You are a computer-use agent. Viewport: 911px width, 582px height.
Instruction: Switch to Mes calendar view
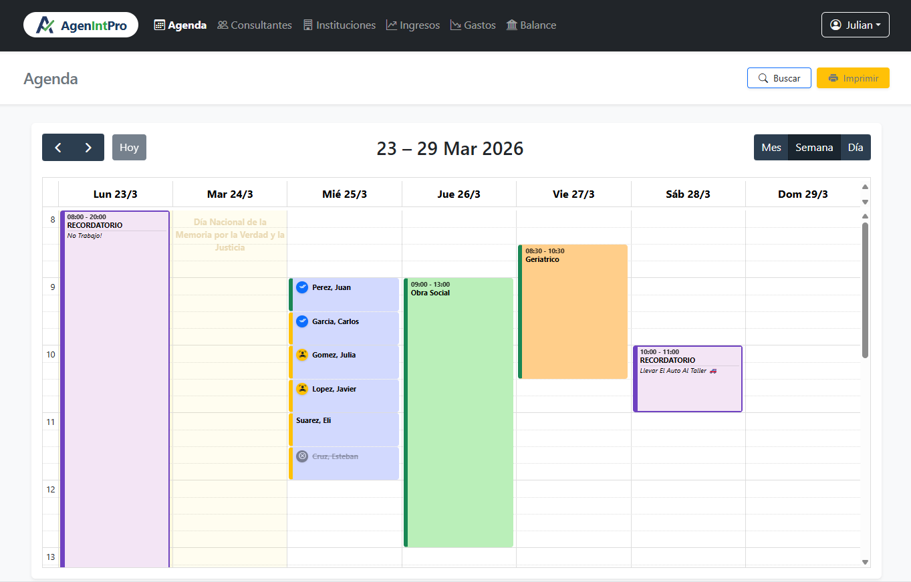point(771,147)
